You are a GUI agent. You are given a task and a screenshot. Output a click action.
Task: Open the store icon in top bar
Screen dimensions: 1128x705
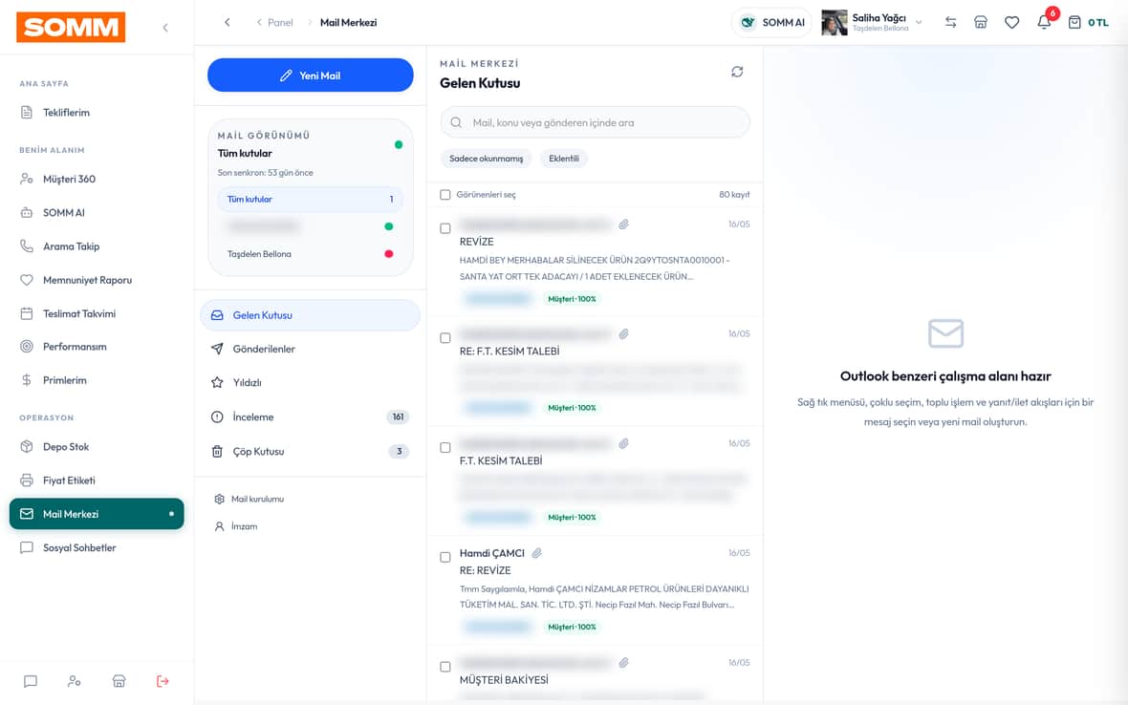pos(981,22)
